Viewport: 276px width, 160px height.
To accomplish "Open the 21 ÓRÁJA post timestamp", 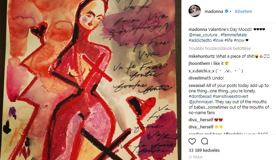I will pos(196,157).
